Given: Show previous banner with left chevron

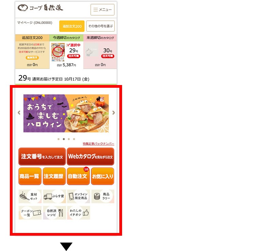Looking at the screenshot, I should [19, 113].
